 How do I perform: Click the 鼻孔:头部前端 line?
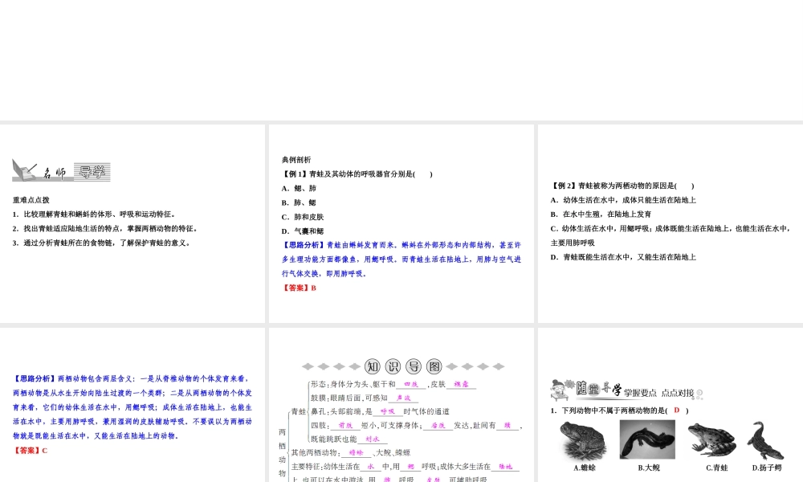point(380,412)
